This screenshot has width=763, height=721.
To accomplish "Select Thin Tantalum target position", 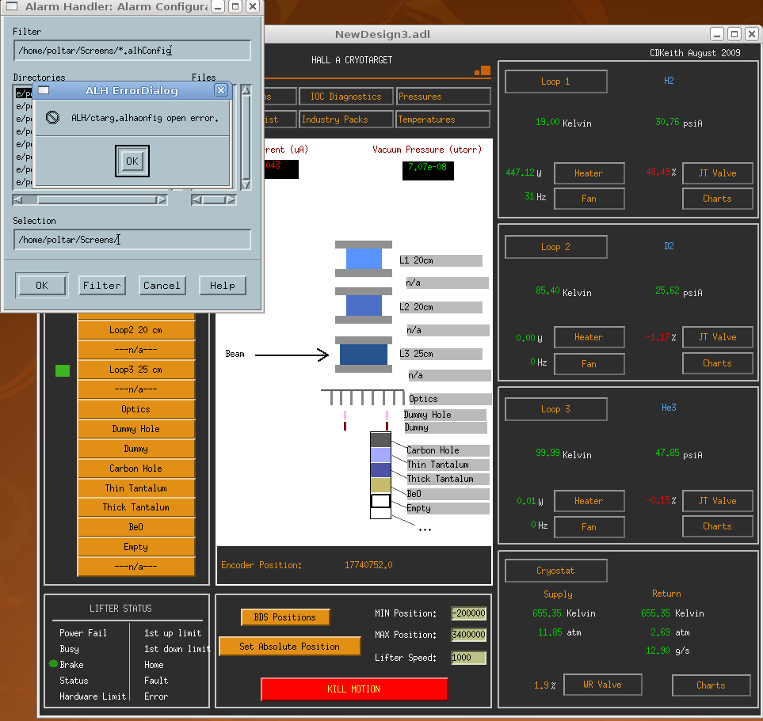I will (135, 488).
